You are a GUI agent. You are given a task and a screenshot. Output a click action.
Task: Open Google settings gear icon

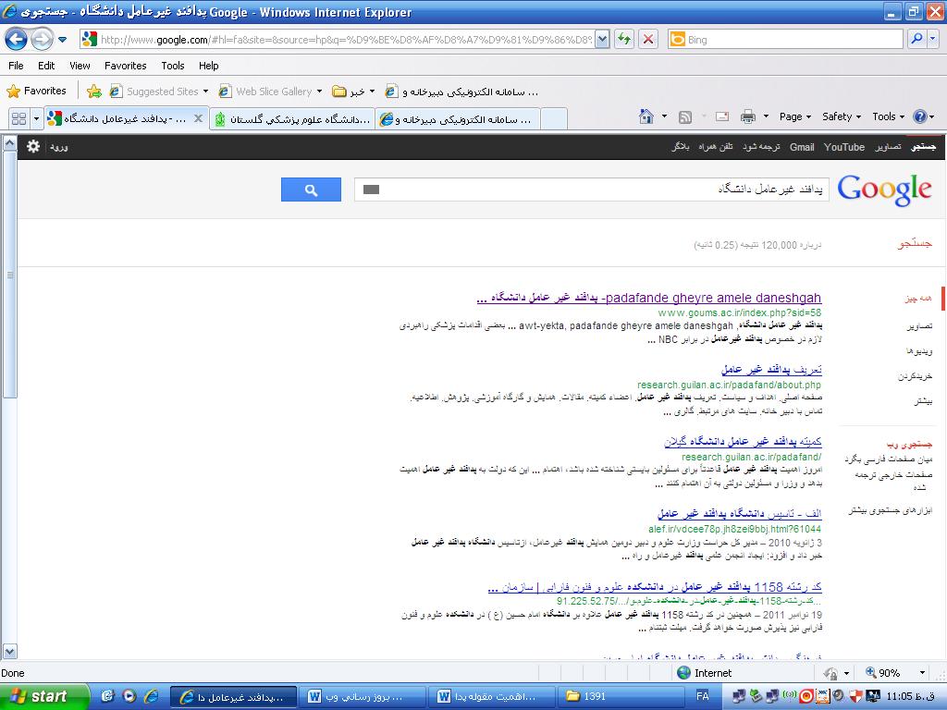coord(33,146)
